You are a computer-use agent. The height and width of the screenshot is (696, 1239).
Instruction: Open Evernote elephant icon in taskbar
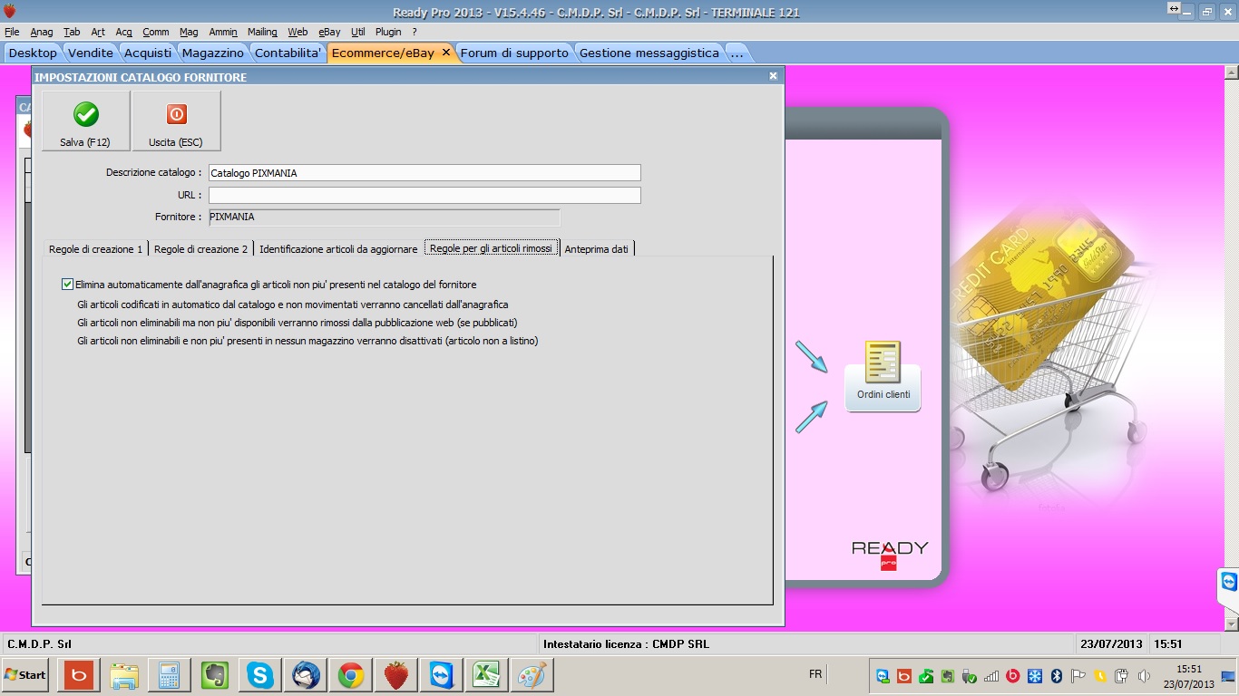tap(215, 675)
